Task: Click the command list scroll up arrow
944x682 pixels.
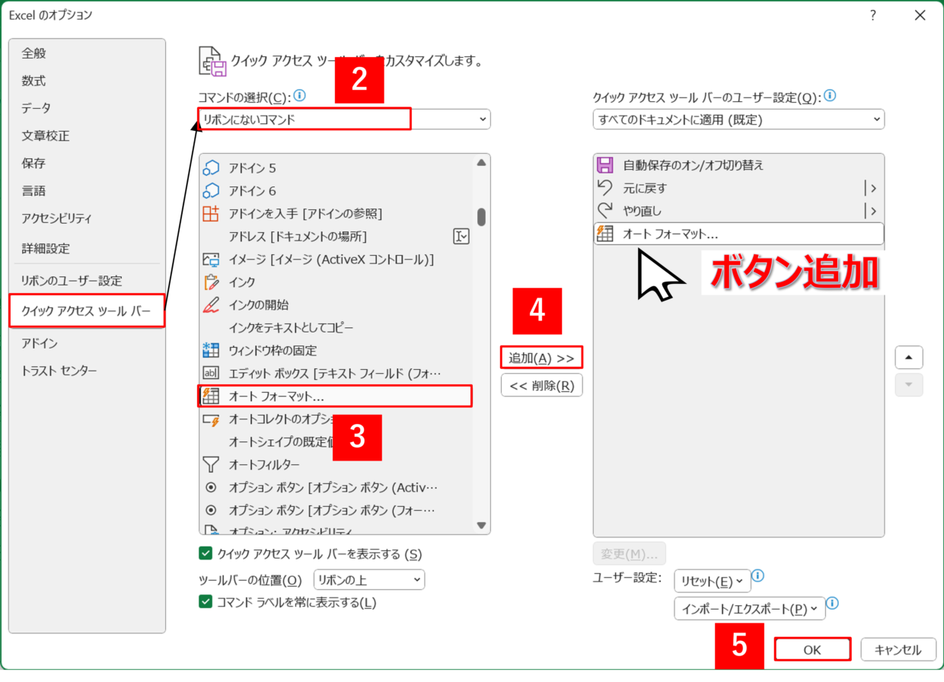Action: tap(481, 163)
